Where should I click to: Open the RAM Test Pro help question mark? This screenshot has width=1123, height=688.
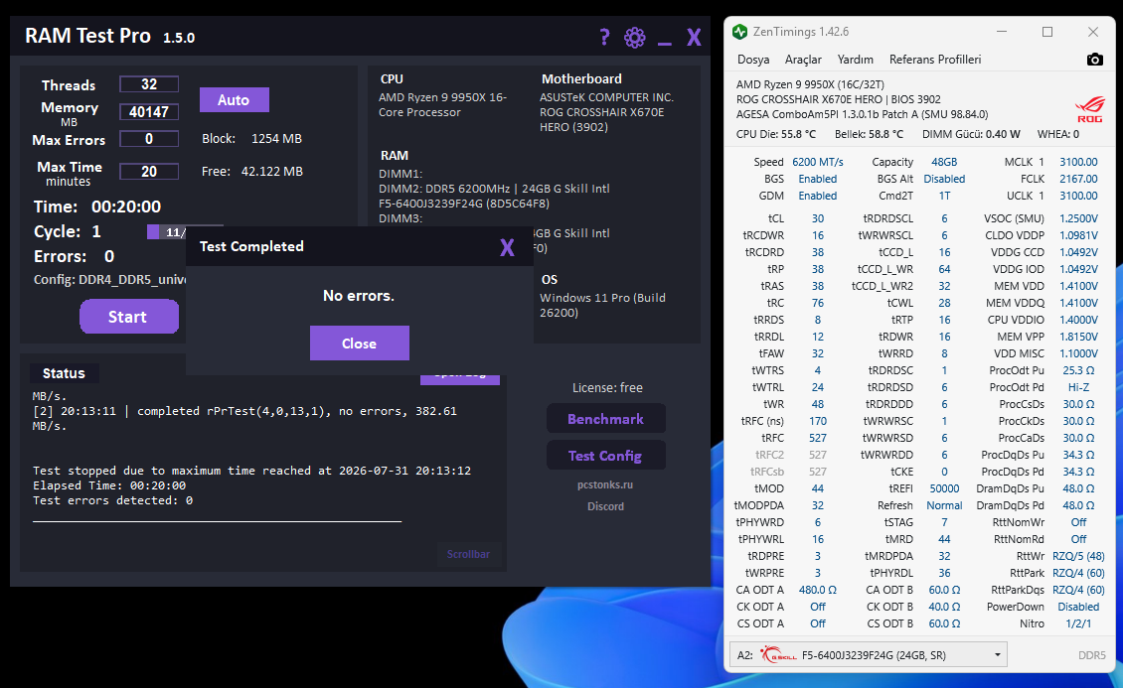[604, 37]
